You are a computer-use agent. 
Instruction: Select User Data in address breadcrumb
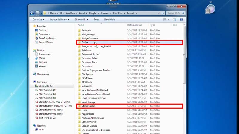118,13
